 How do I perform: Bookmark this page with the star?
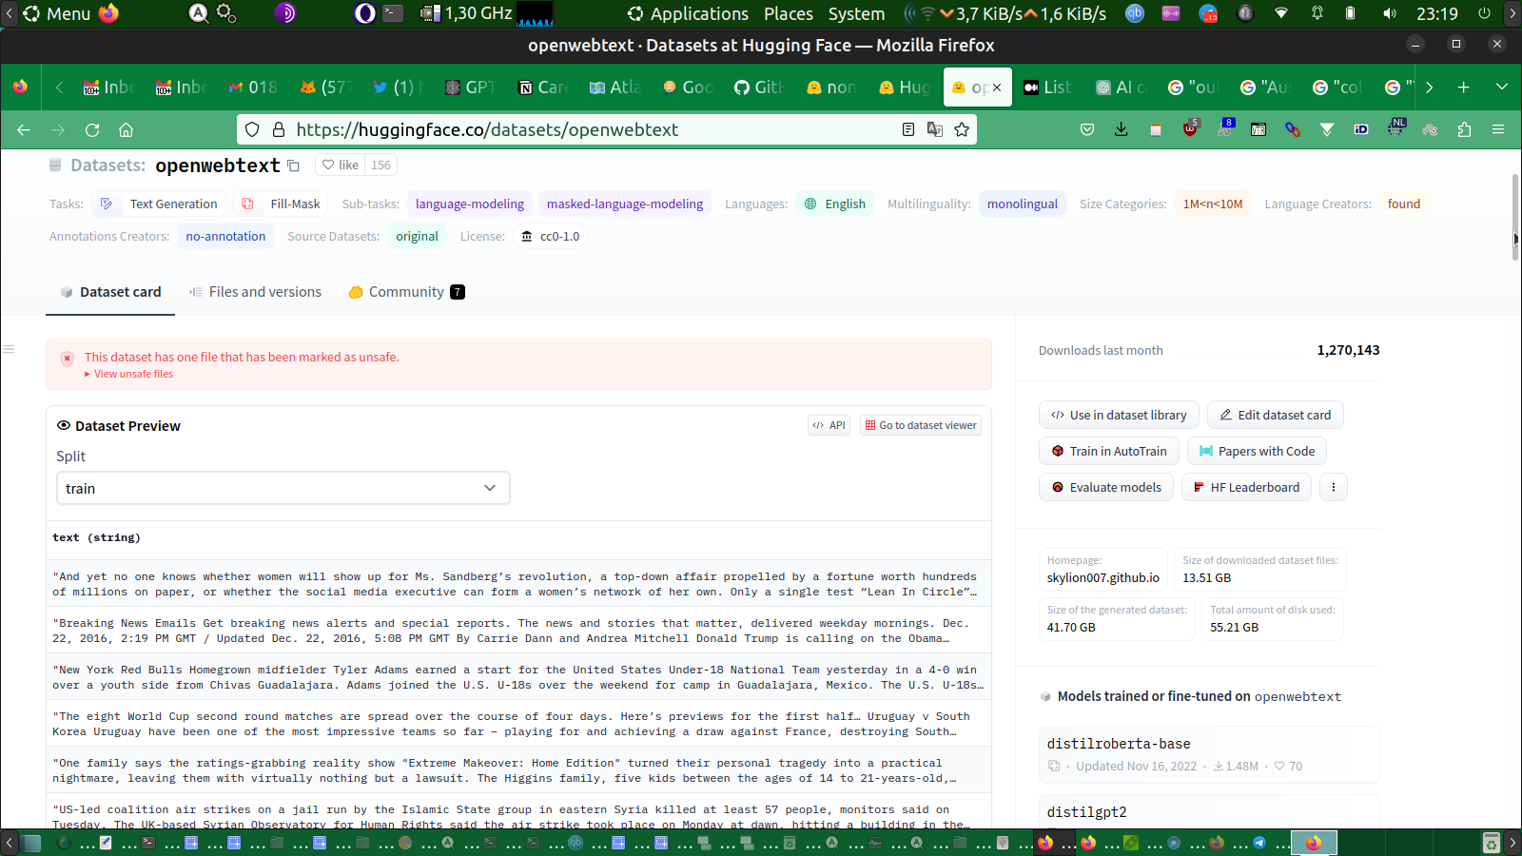tap(962, 129)
